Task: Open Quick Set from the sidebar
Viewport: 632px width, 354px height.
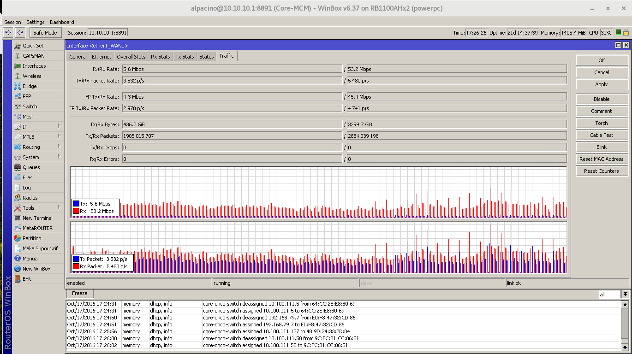Action: coord(33,46)
